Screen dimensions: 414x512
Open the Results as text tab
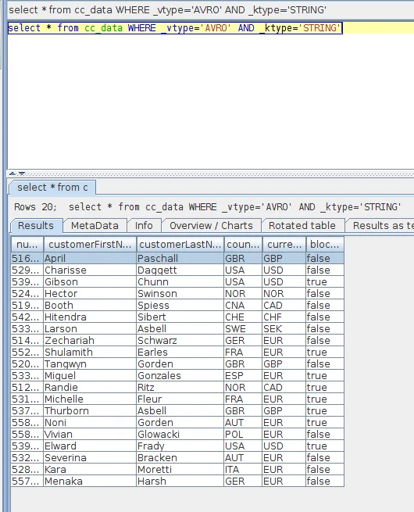click(380, 226)
